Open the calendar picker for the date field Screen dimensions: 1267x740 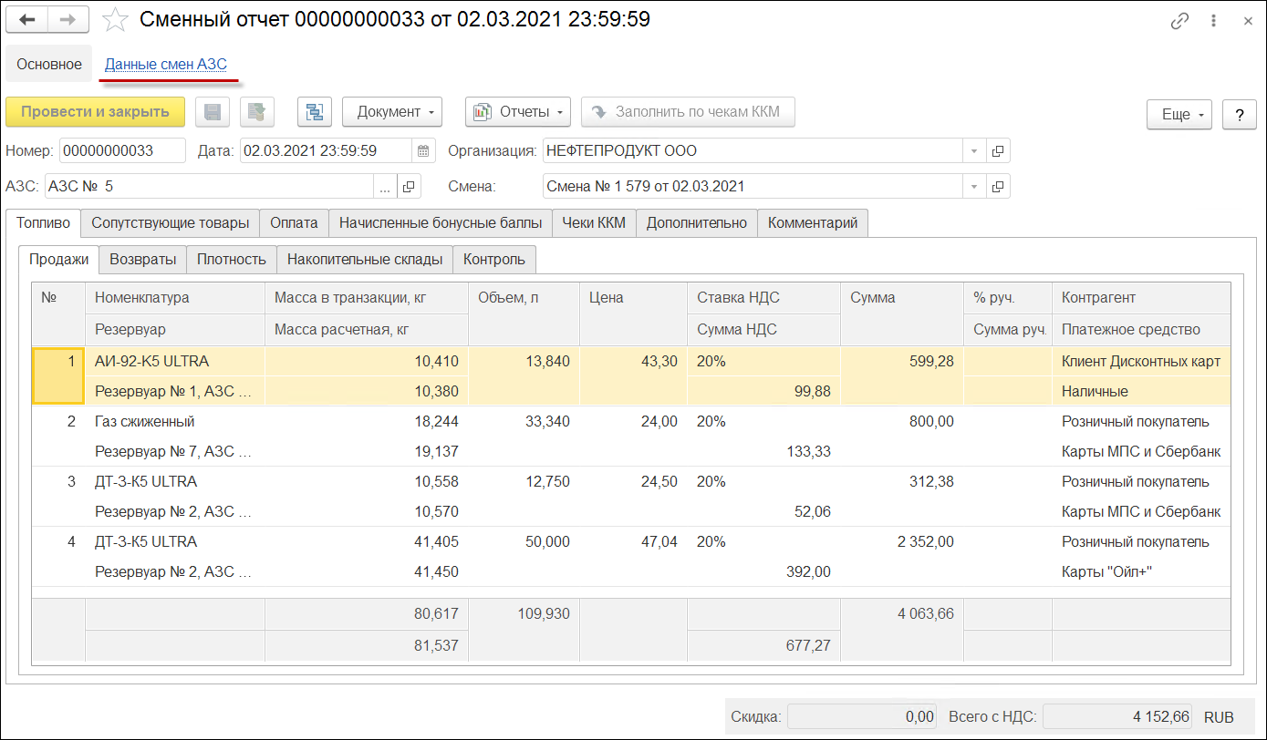pos(423,151)
